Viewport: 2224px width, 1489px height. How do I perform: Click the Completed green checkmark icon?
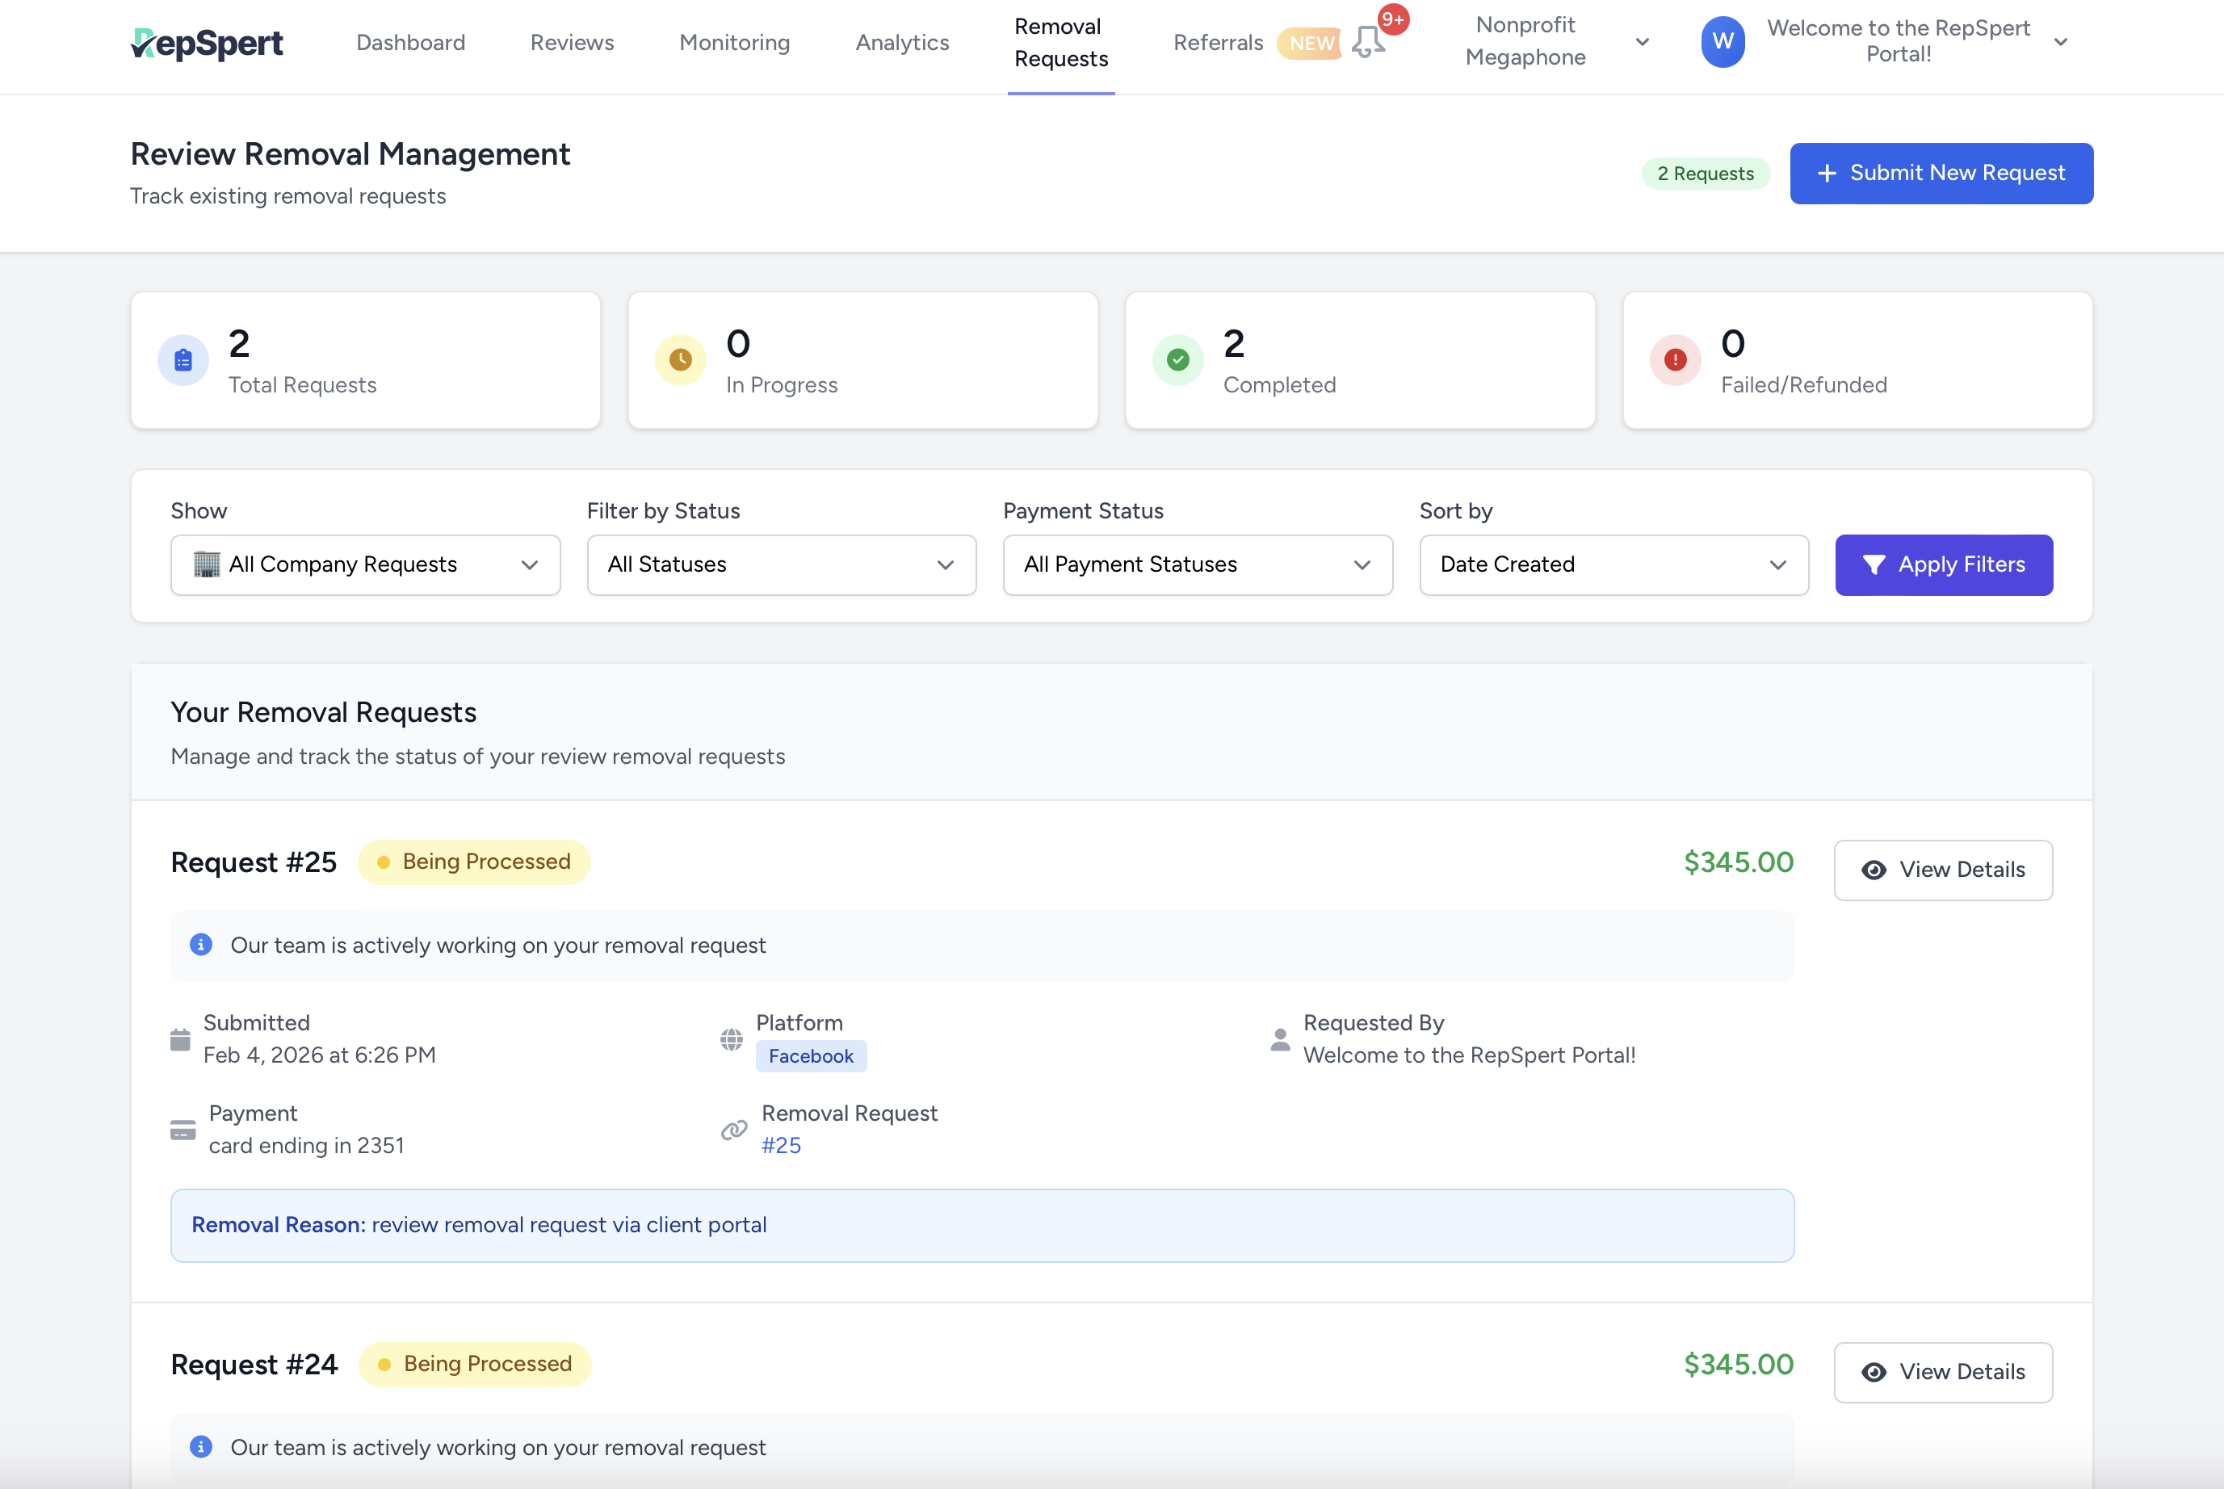[x=1177, y=360]
